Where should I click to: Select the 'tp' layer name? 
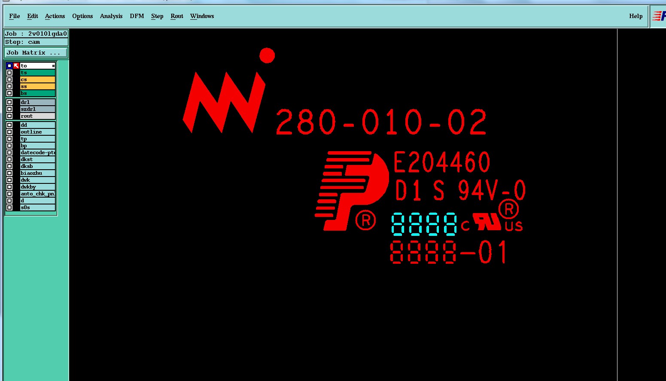38,139
